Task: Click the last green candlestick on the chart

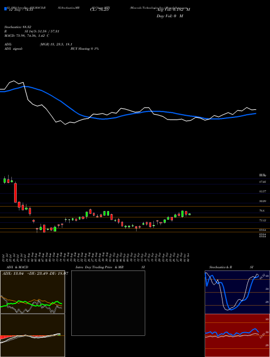Action: (190, 214)
